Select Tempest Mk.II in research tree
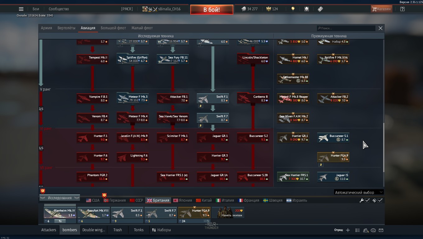The image size is (423, 239). pos(92,59)
